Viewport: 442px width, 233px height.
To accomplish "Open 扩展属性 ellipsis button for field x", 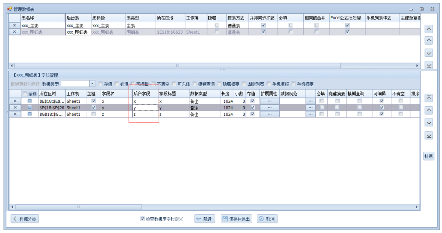I will click(270, 101).
